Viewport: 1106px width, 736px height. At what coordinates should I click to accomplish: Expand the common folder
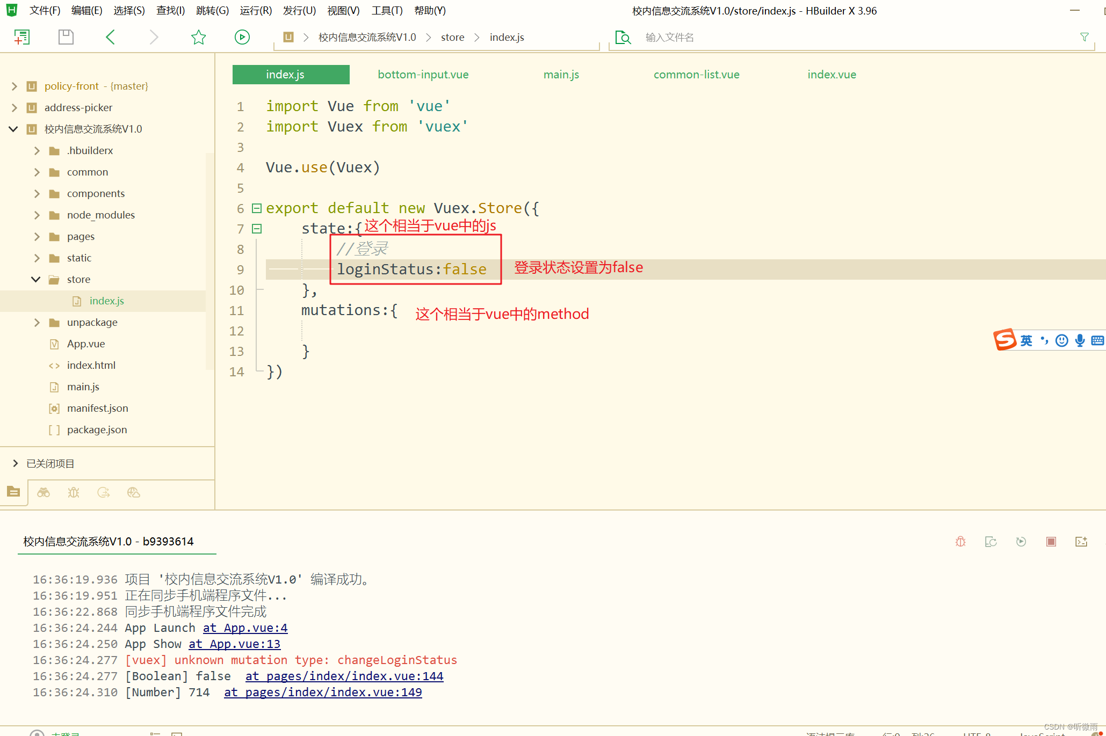click(x=37, y=172)
